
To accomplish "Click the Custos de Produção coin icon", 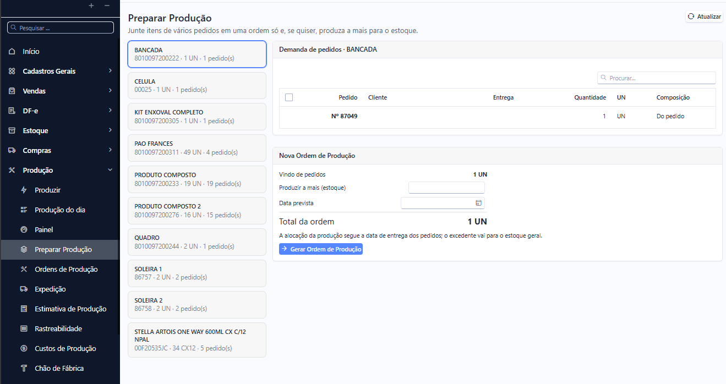I will tap(24, 348).
